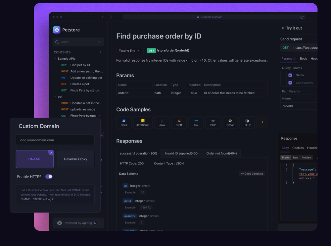Toggle dark mode moon icon
The width and height of the screenshot is (331, 246).
[x=95, y=223]
